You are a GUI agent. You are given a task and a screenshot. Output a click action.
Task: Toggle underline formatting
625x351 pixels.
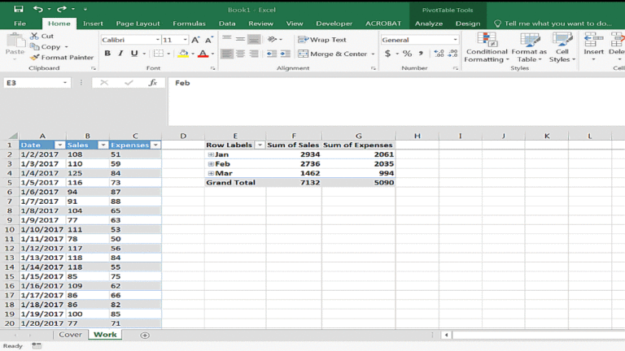coord(134,54)
